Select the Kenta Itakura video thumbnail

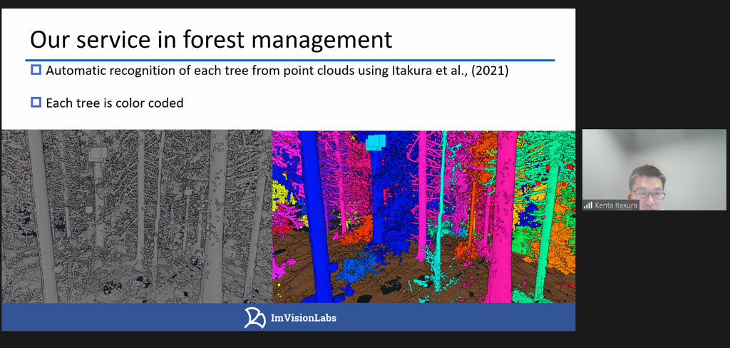click(x=654, y=168)
